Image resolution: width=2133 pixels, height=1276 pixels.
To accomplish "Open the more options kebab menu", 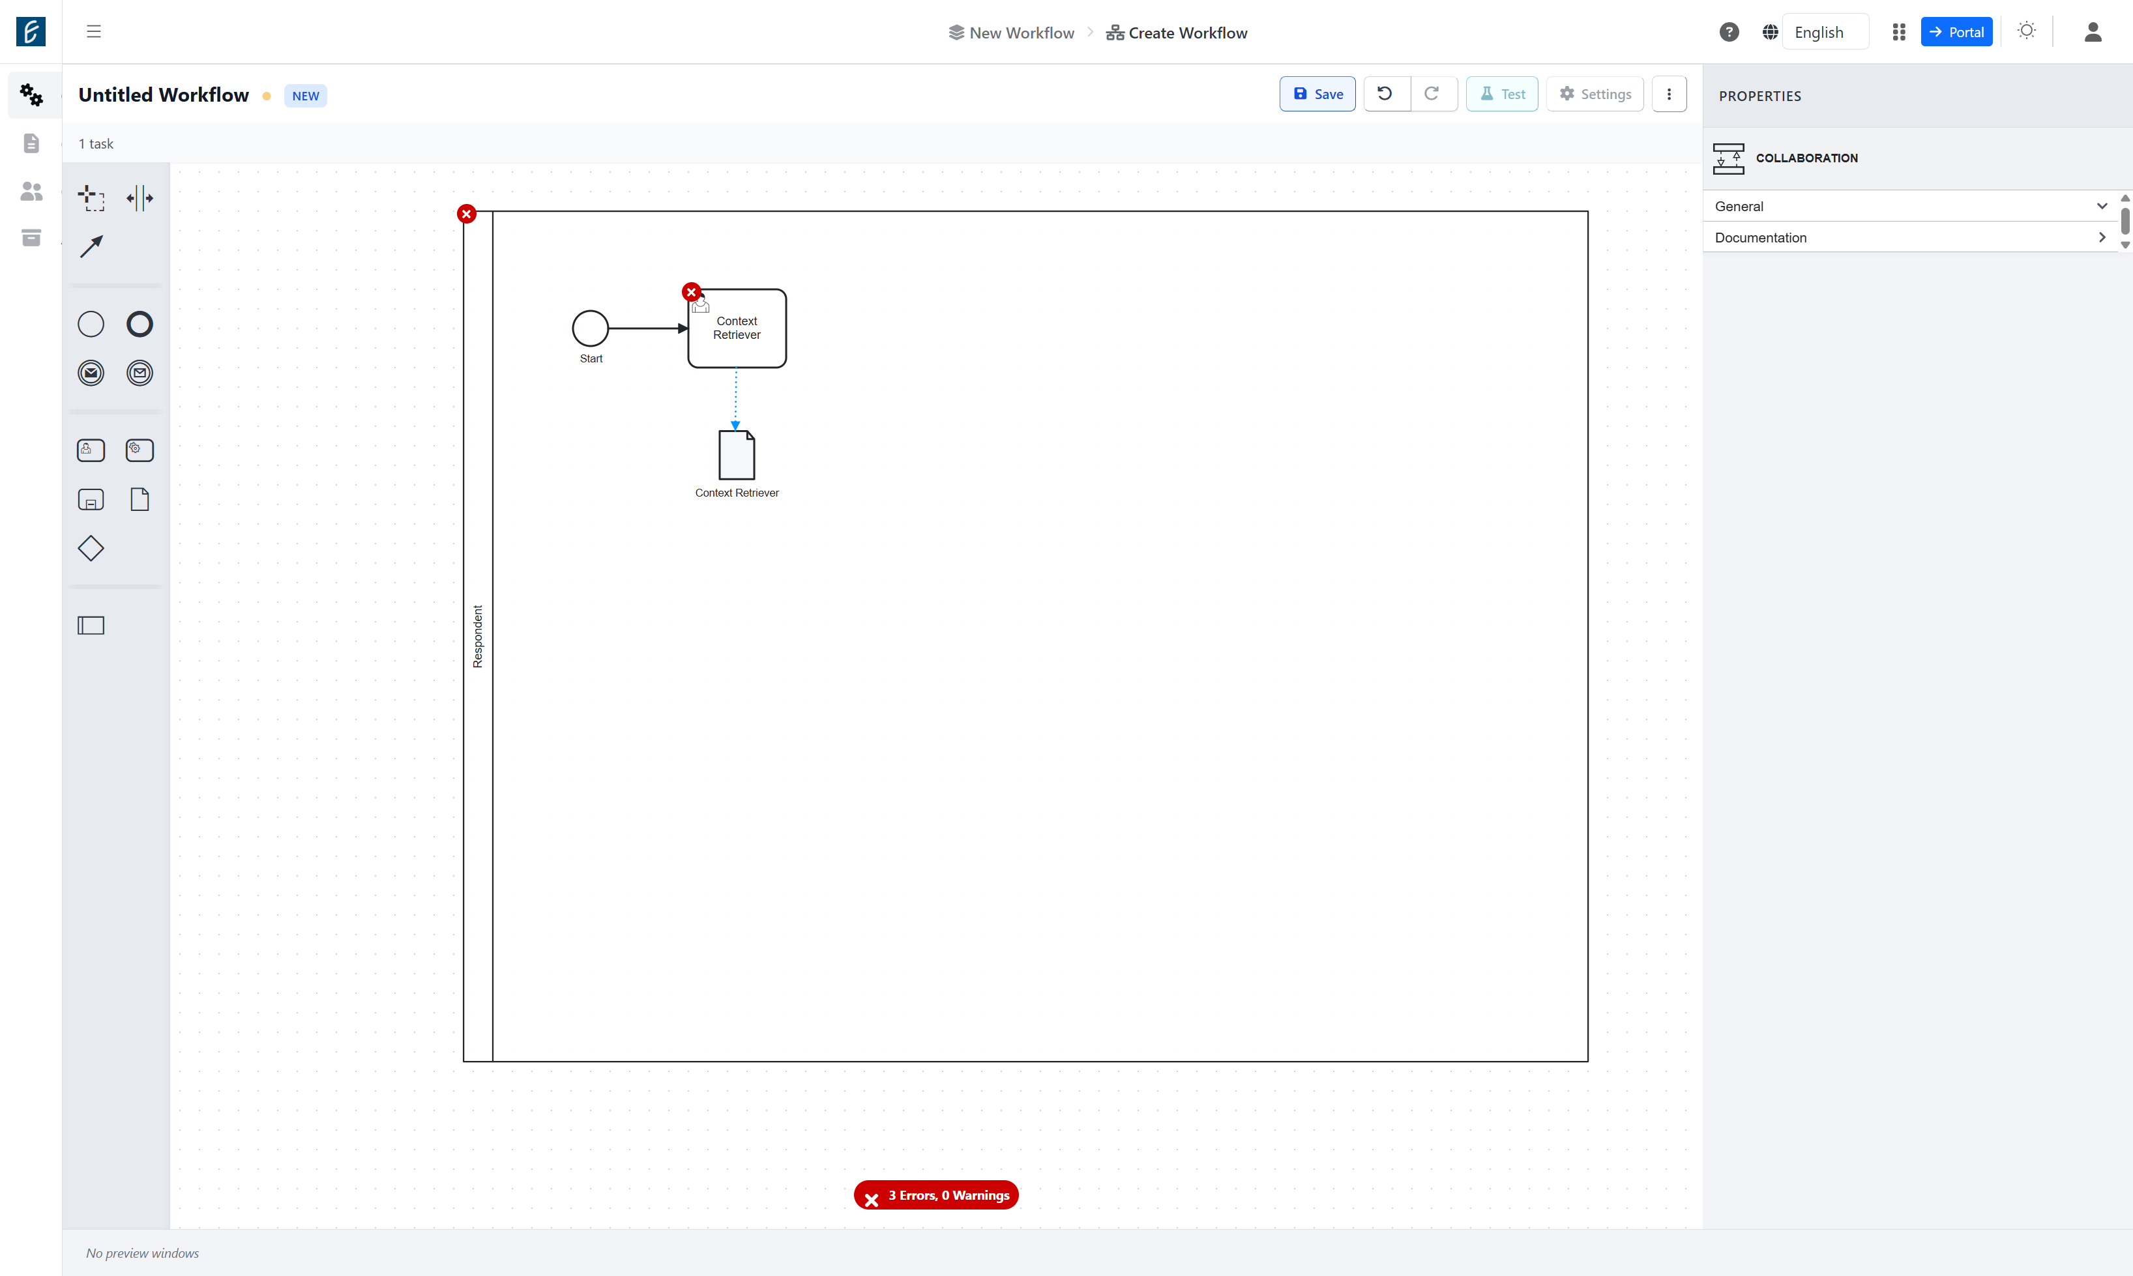I will tap(1670, 94).
